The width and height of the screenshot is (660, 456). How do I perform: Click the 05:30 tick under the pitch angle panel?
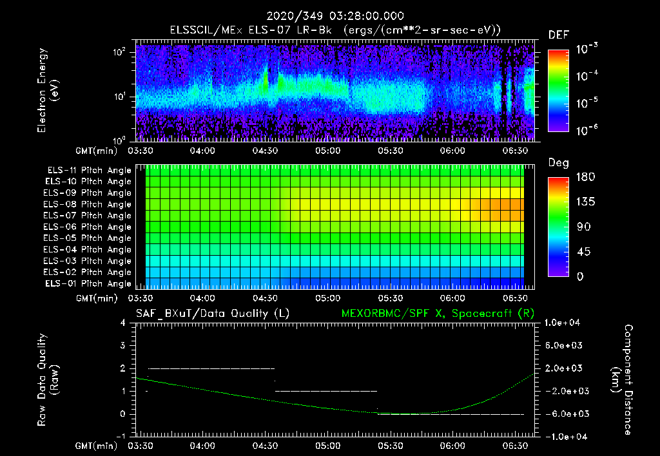(390, 298)
